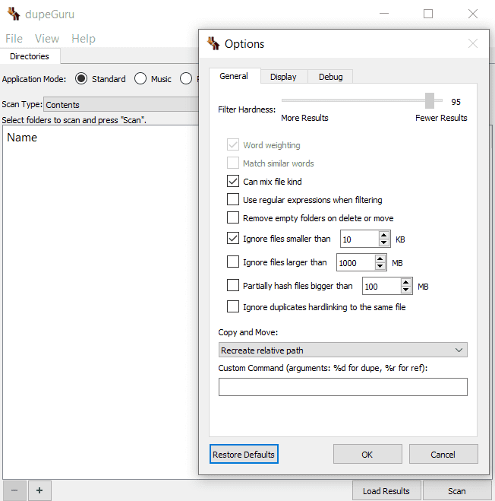The height and width of the screenshot is (501, 495).
Task: Open the View menu
Action: [47, 39]
